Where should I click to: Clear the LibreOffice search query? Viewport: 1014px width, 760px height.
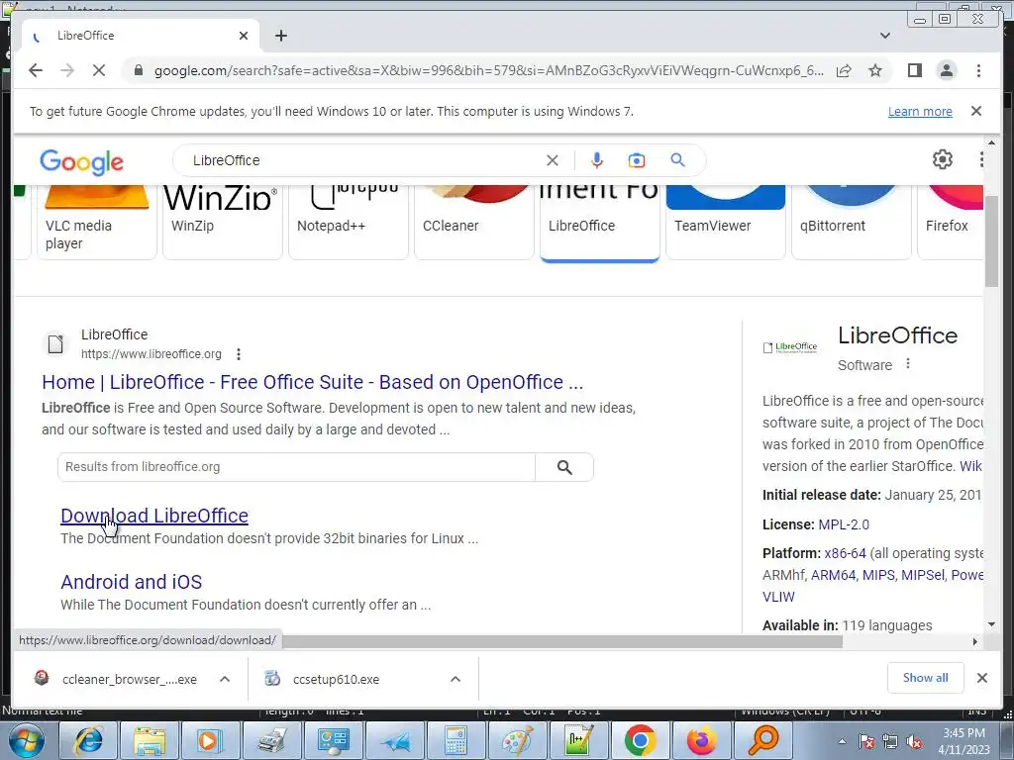[x=553, y=160]
